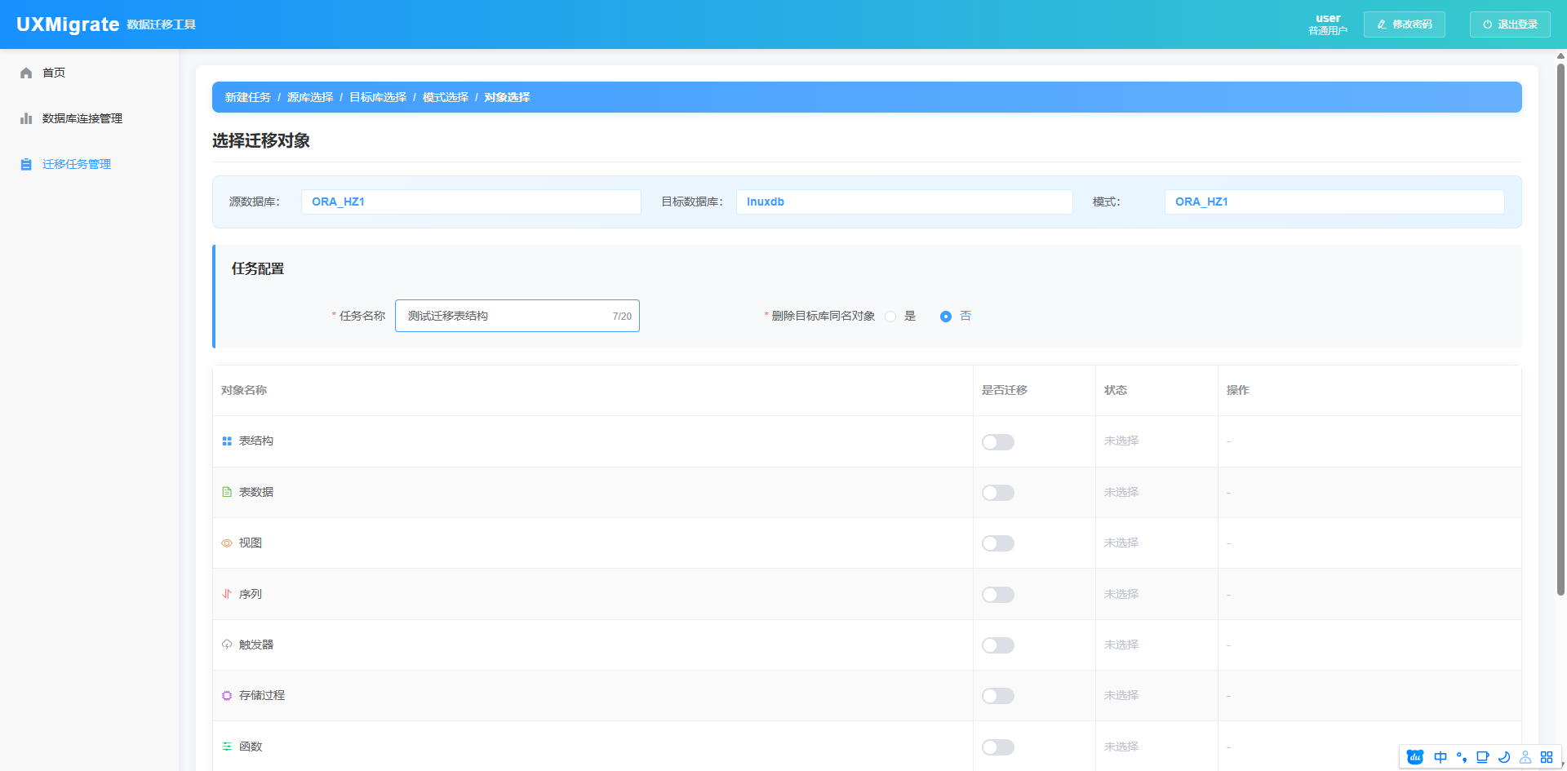Click the 视图 eye icon
The width and height of the screenshot is (1567, 771).
[227, 543]
